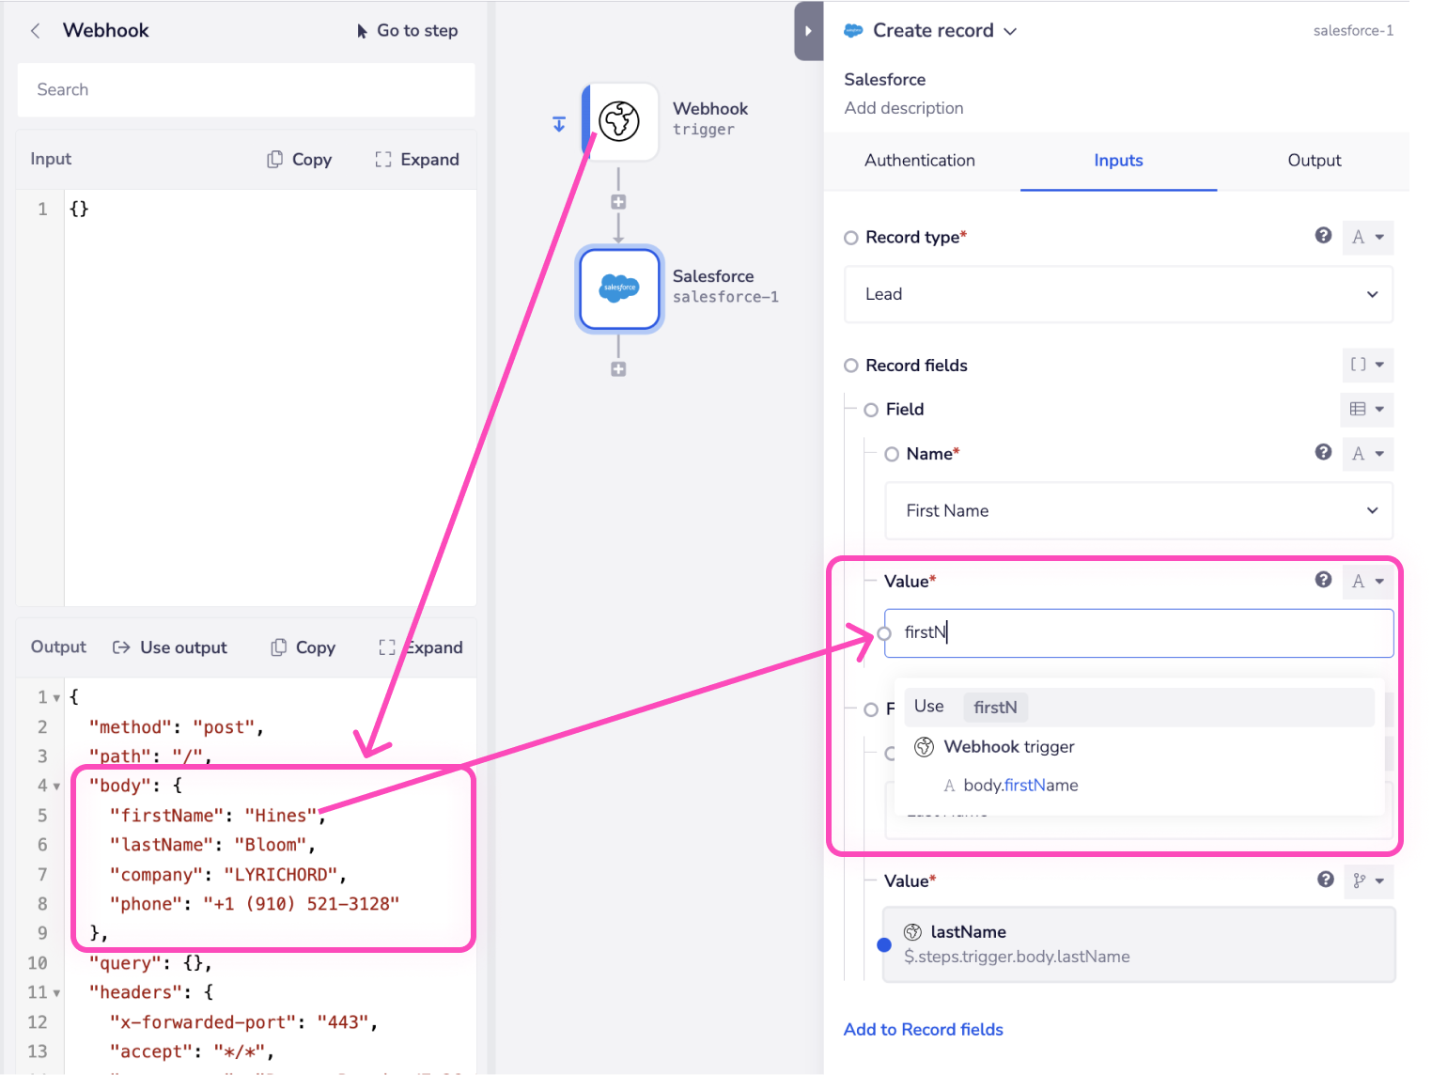Click the help icon next to Name

click(x=1323, y=453)
